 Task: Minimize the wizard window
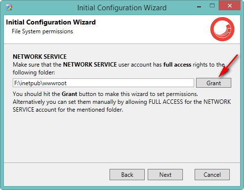(199, 6)
